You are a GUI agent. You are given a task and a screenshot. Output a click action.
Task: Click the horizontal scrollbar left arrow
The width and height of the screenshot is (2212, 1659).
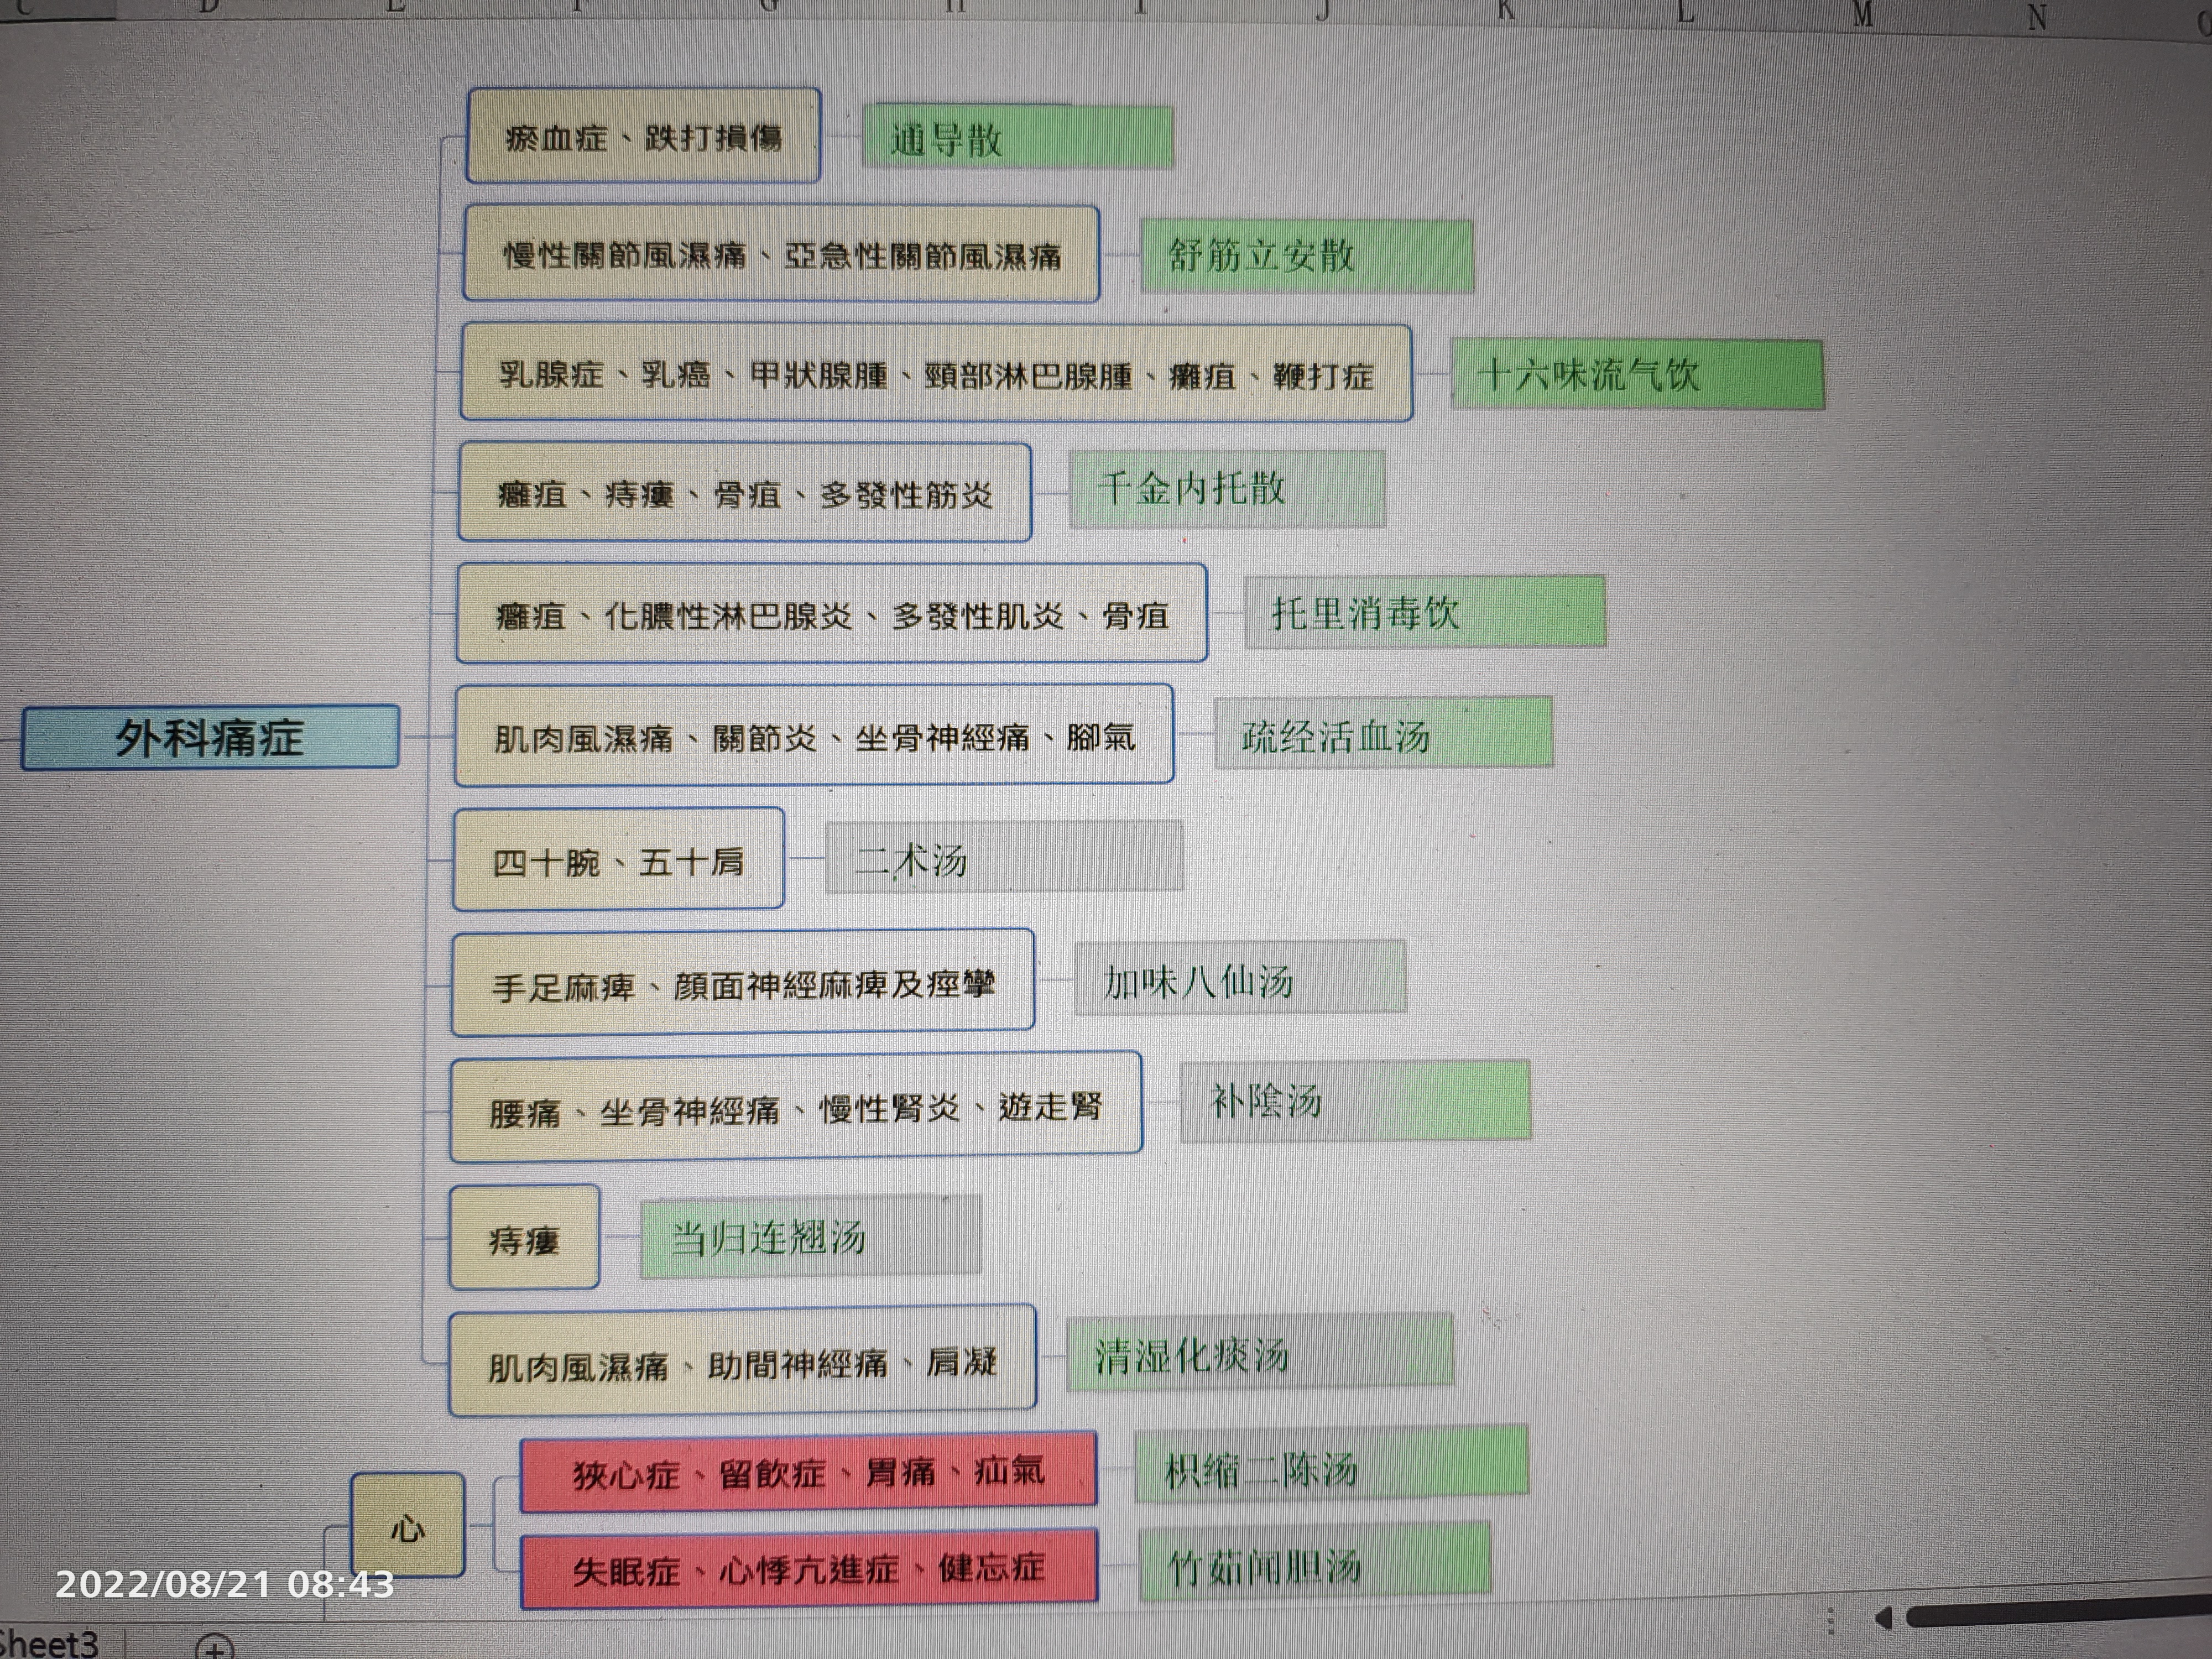[1883, 1617]
